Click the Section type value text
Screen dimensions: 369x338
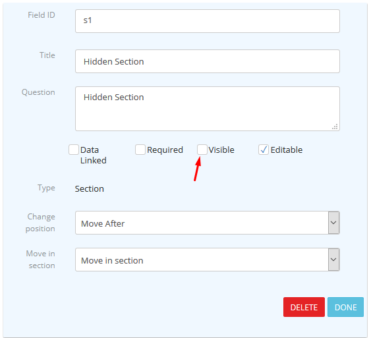[90, 189]
